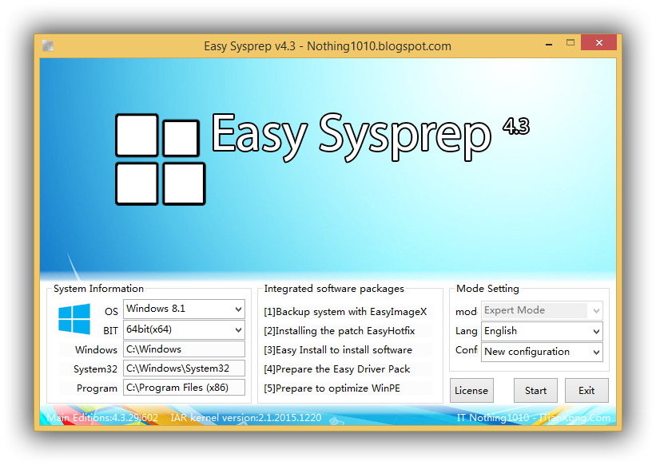Click the System32 path input field
This screenshot has height=465, width=656.
point(184,368)
